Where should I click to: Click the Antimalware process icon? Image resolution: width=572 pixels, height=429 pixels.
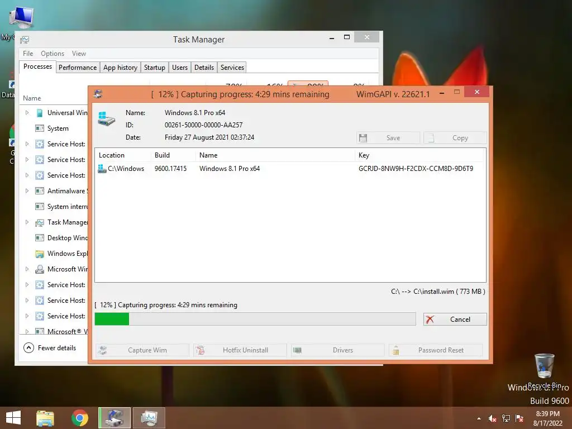tap(40, 191)
